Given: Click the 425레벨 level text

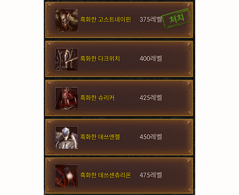Looking at the screenshot, I should [x=151, y=98].
